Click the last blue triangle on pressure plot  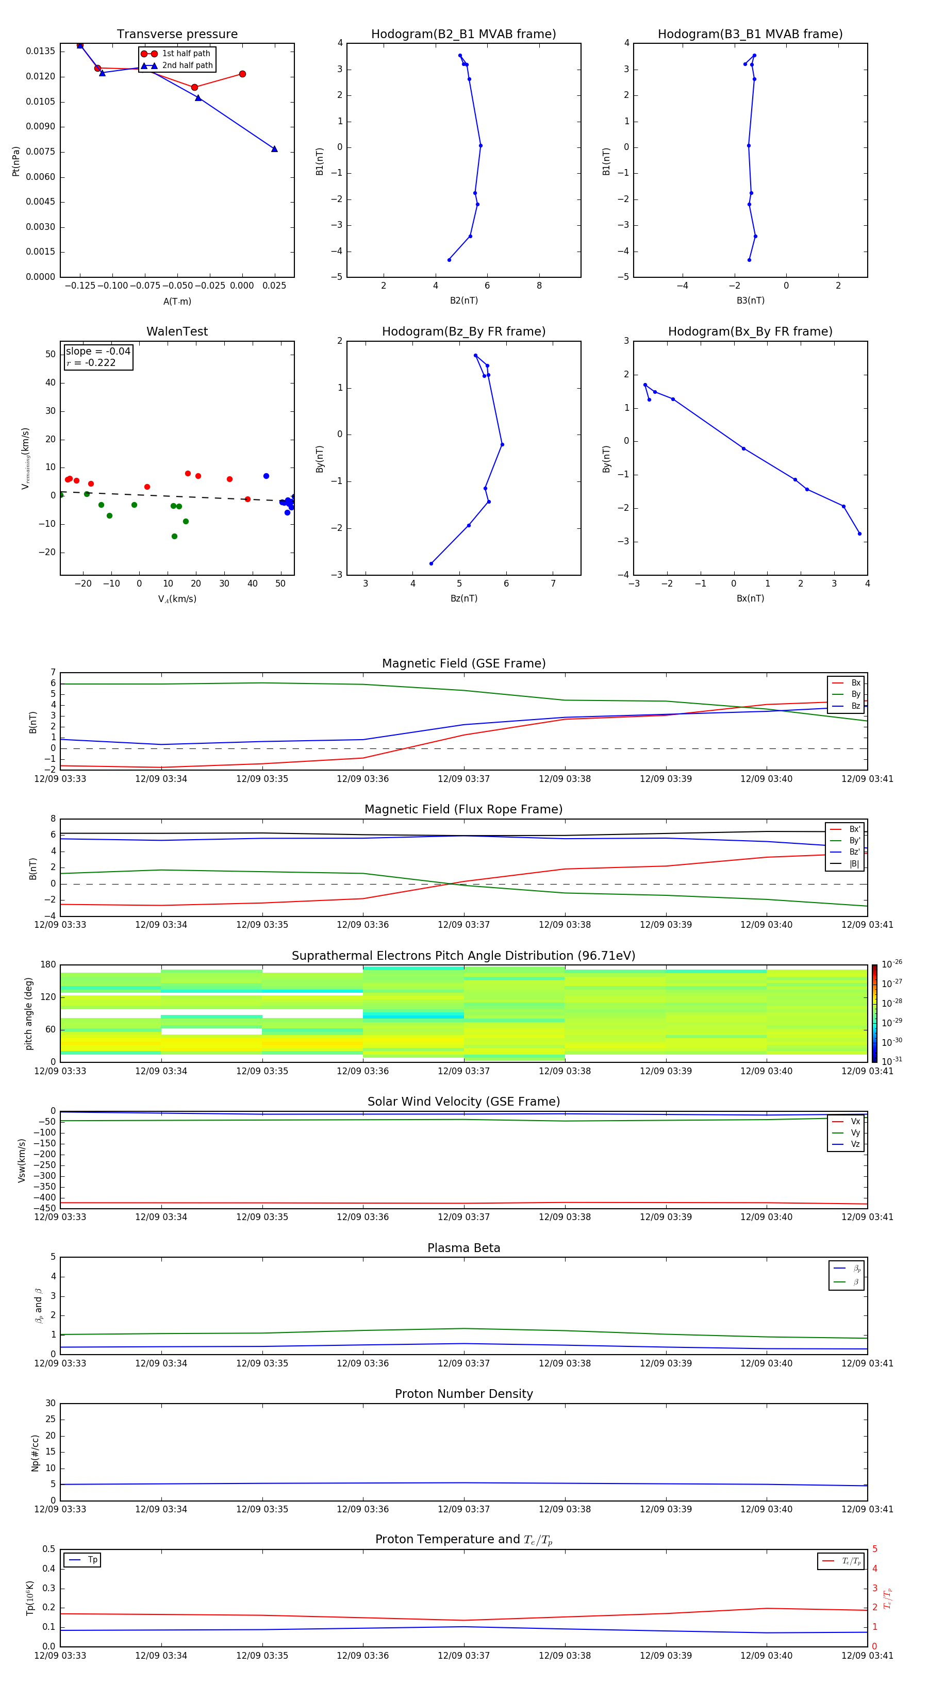pos(274,149)
